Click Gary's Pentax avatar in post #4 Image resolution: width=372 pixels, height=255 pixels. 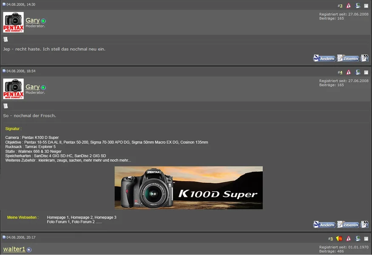tap(13, 89)
